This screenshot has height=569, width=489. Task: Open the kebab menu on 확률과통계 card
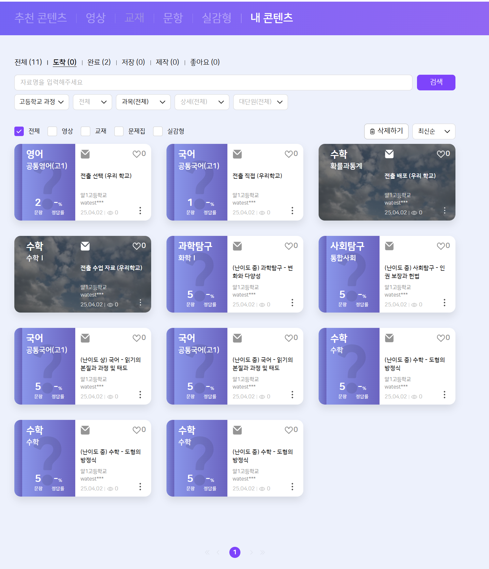[444, 211]
